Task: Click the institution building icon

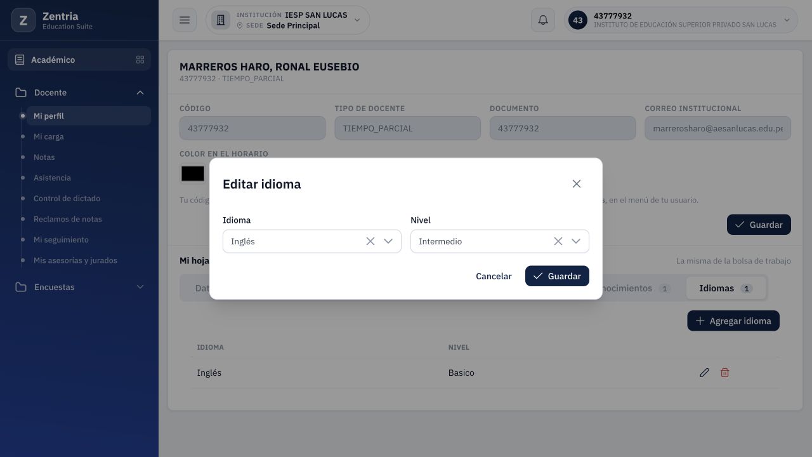Action: pos(221,20)
